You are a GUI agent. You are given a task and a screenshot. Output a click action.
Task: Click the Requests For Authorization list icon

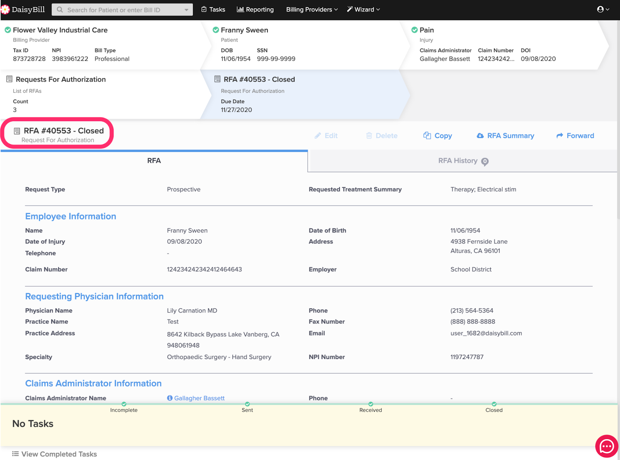(10, 79)
